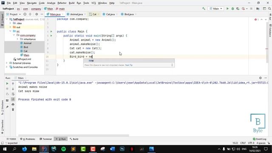Start Debug with the bug icon

point(232,8)
